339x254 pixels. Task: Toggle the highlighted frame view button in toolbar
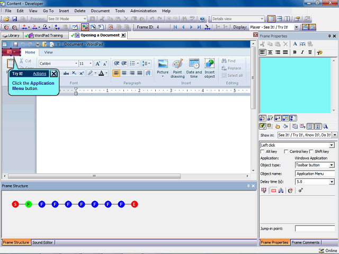click(x=85, y=27)
